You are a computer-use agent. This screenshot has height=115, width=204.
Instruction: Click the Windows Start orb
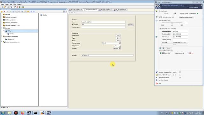click(3, 113)
